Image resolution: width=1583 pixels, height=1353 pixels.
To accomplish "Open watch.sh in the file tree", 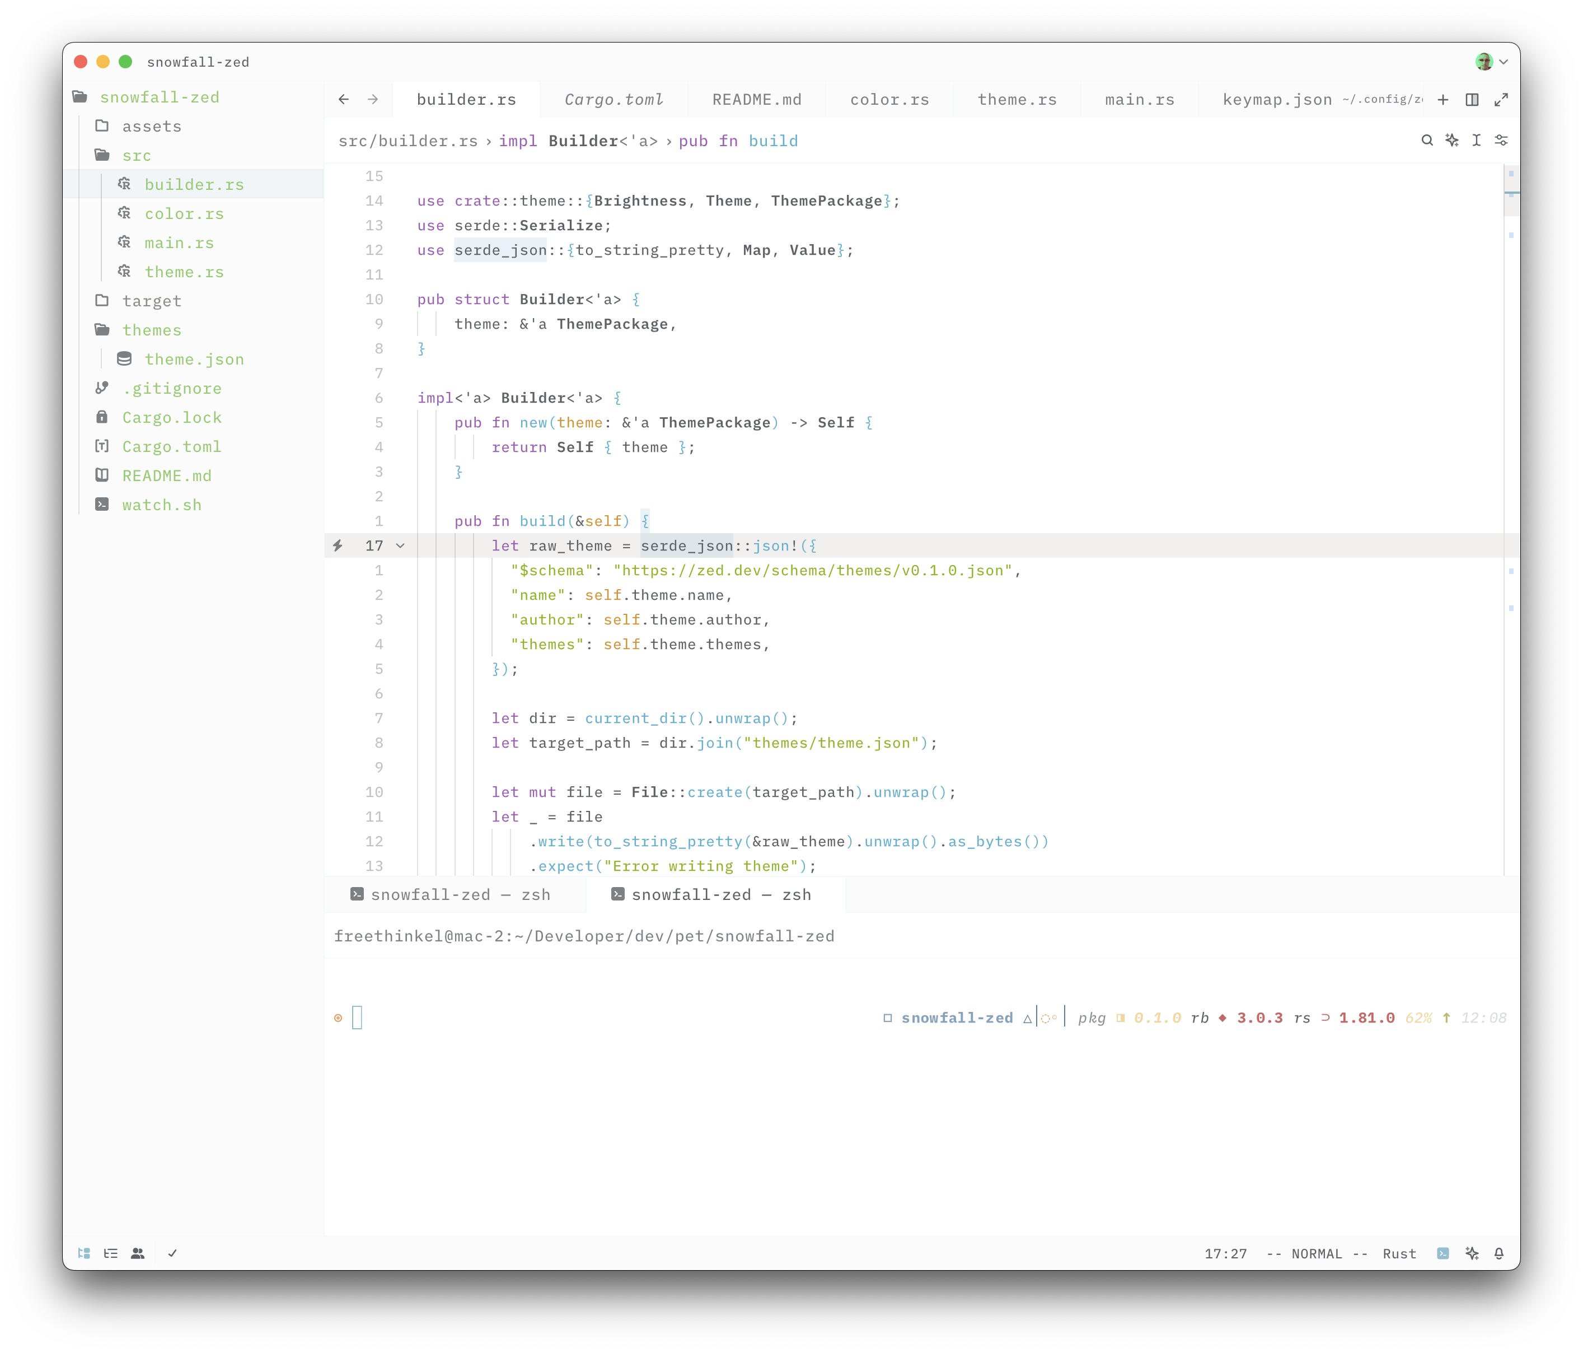I will click(193, 505).
